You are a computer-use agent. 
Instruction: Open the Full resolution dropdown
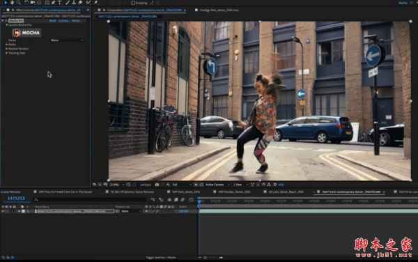coord(182,185)
